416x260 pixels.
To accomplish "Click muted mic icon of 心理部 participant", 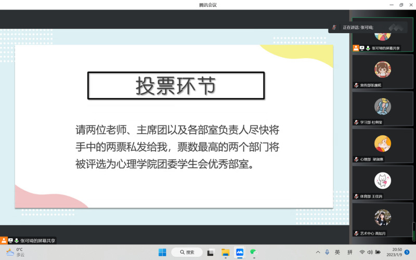I will (356, 159).
